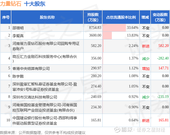The width and height of the screenshot is (170, 135).
Task: Select shareholder 河南省力量钻石股份有限公司回购专用证券账户
Action: pyautogui.click(x=46, y=46)
